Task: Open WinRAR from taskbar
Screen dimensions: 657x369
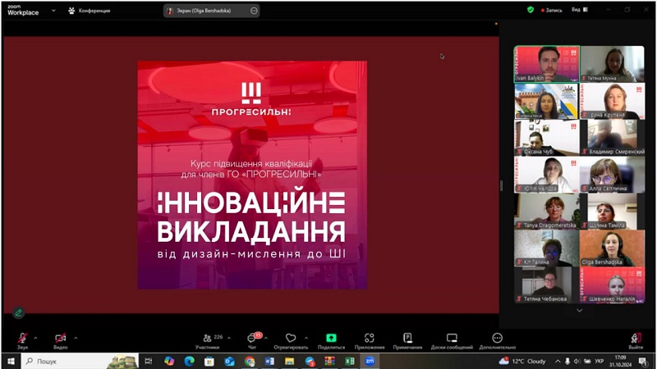Action: coord(330,361)
